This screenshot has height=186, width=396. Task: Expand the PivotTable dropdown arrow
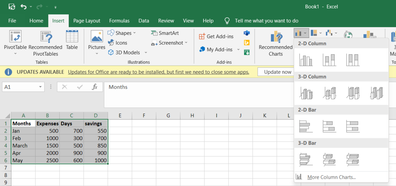pyautogui.click(x=15, y=53)
